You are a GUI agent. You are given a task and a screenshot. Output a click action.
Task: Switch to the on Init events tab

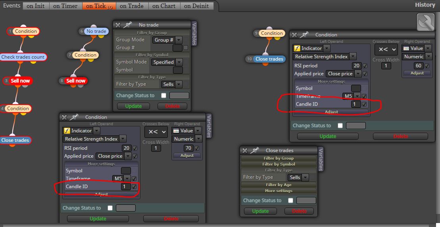[x=36, y=6]
